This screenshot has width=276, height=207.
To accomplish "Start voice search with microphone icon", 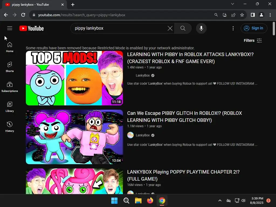I will (201, 28).
